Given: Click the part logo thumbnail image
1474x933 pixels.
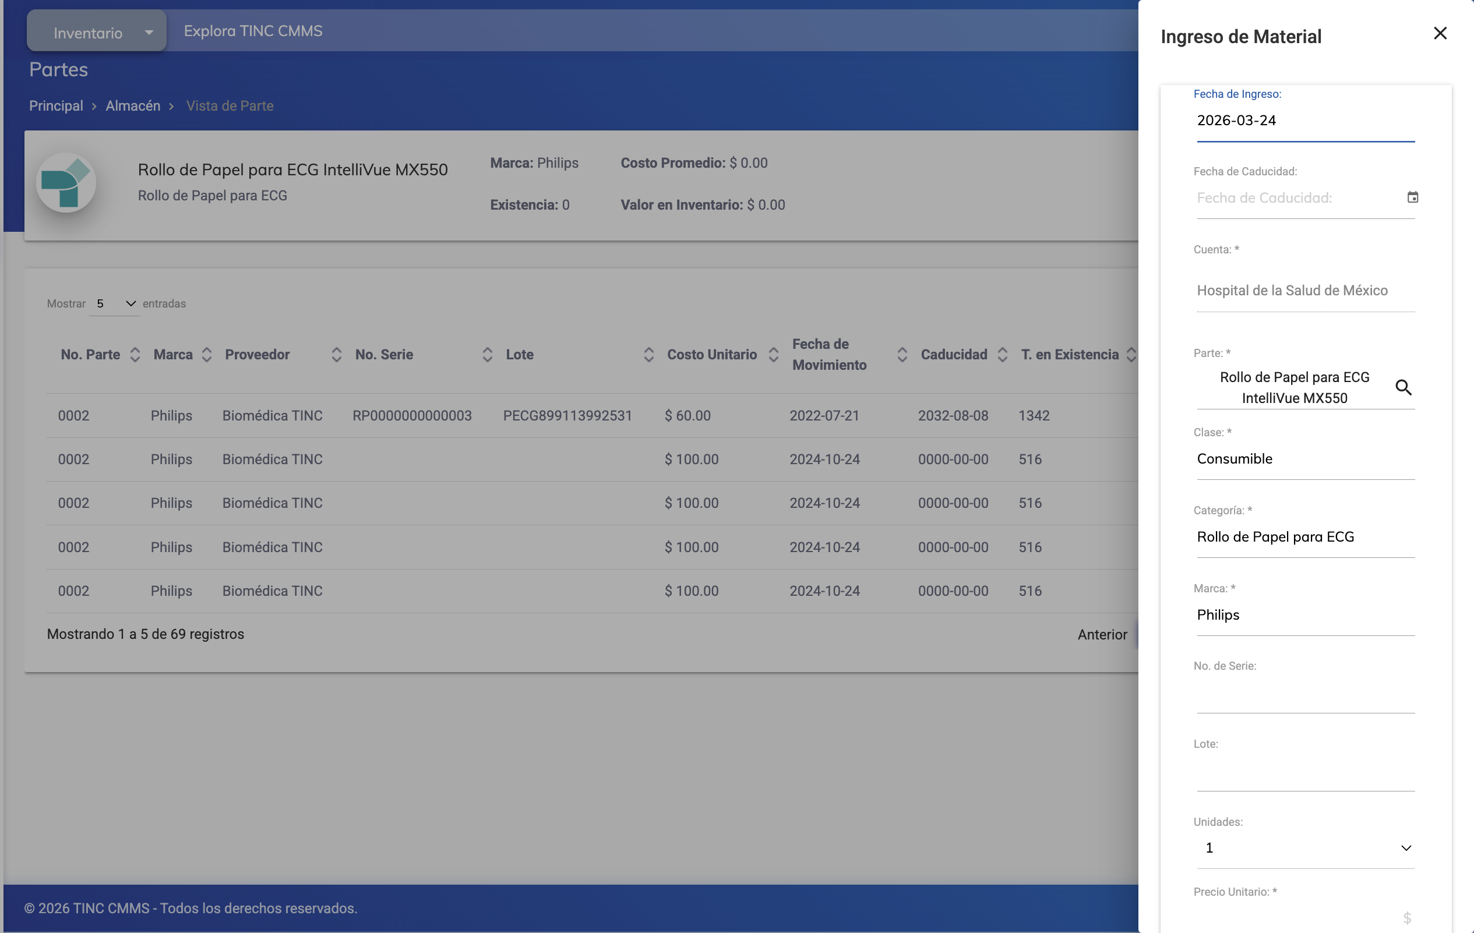Looking at the screenshot, I should (x=66, y=183).
